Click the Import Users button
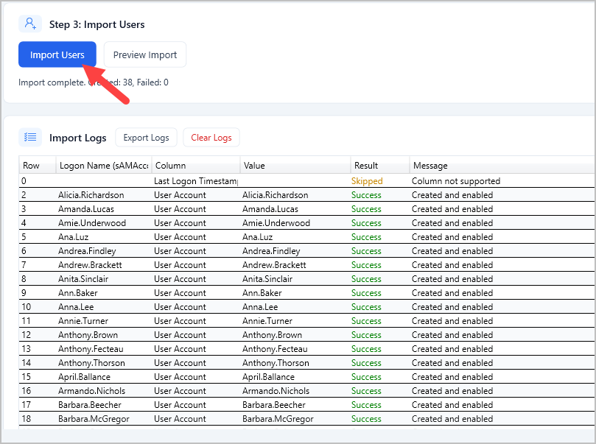 57,54
